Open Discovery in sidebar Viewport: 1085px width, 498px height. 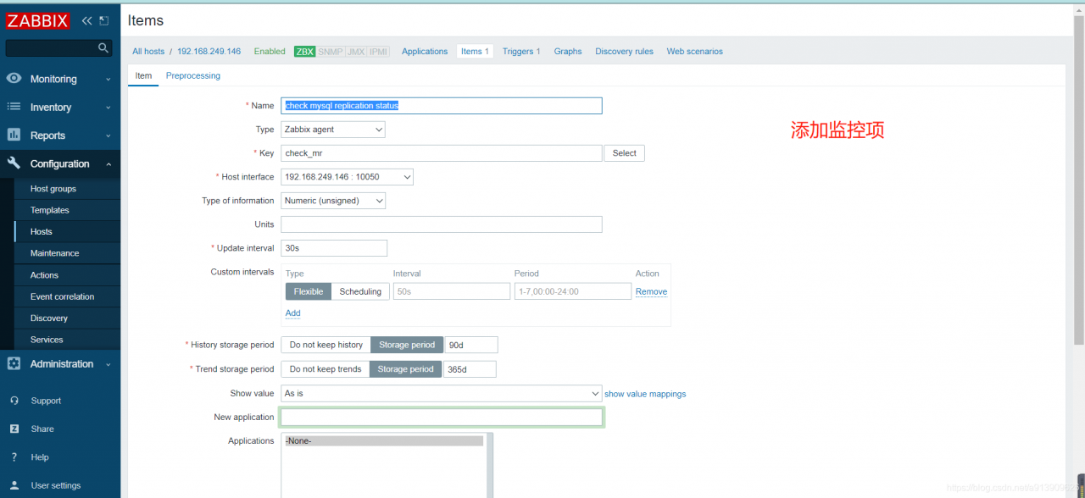[49, 318]
